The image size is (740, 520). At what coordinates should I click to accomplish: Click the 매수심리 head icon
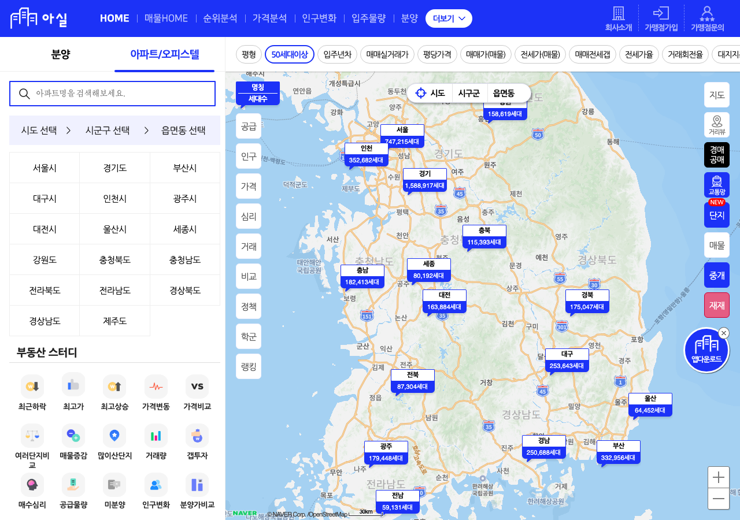32,484
